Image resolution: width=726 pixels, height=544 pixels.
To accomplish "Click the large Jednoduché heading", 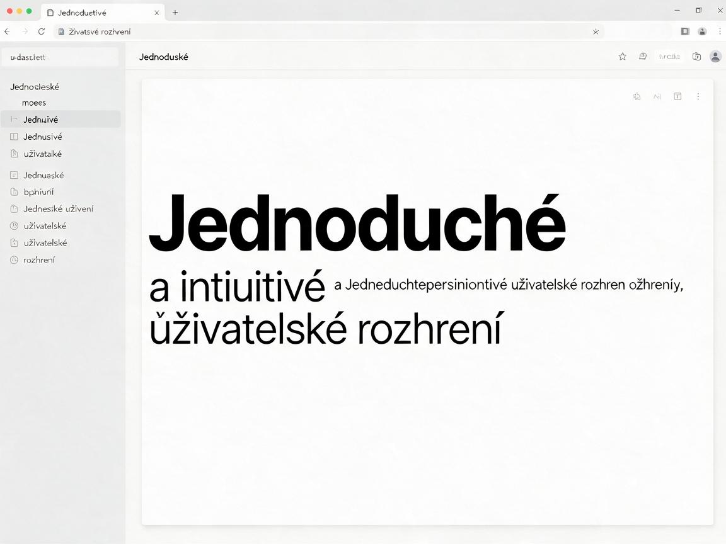I will pyautogui.click(x=357, y=223).
